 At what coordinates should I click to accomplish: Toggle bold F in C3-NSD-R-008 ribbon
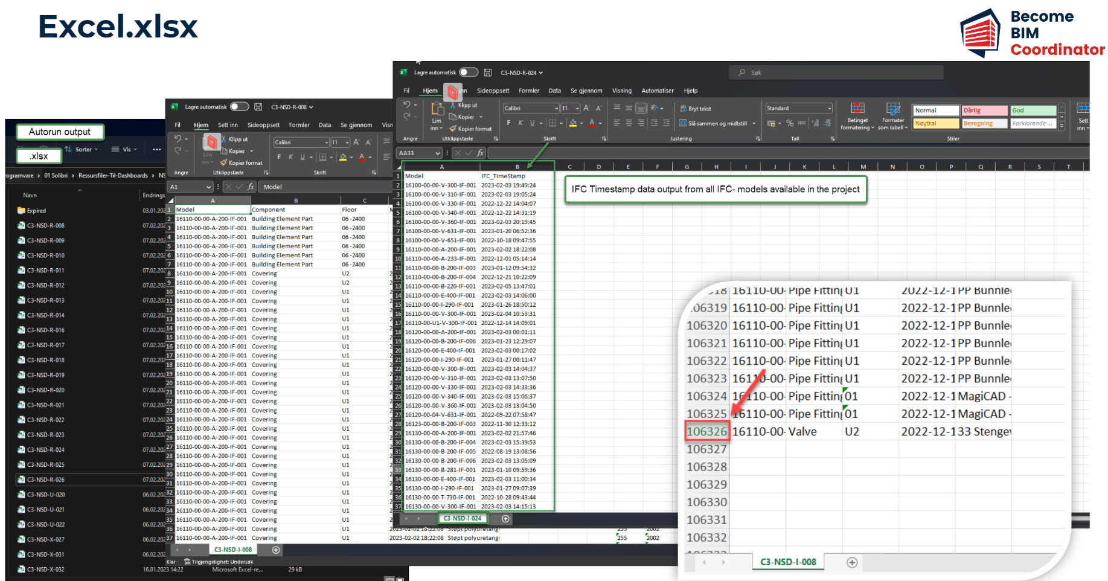279,157
